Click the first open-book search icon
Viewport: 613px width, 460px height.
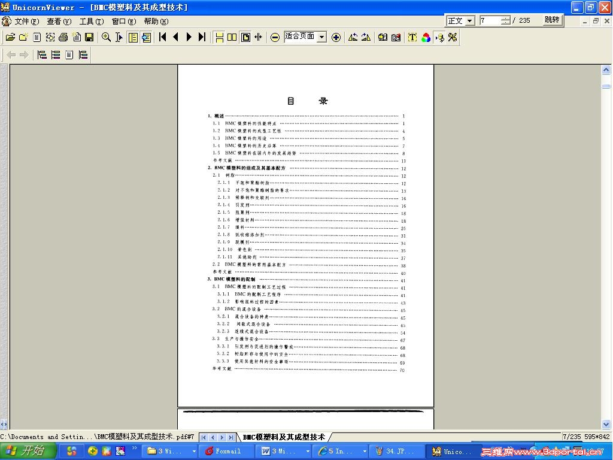click(383, 37)
